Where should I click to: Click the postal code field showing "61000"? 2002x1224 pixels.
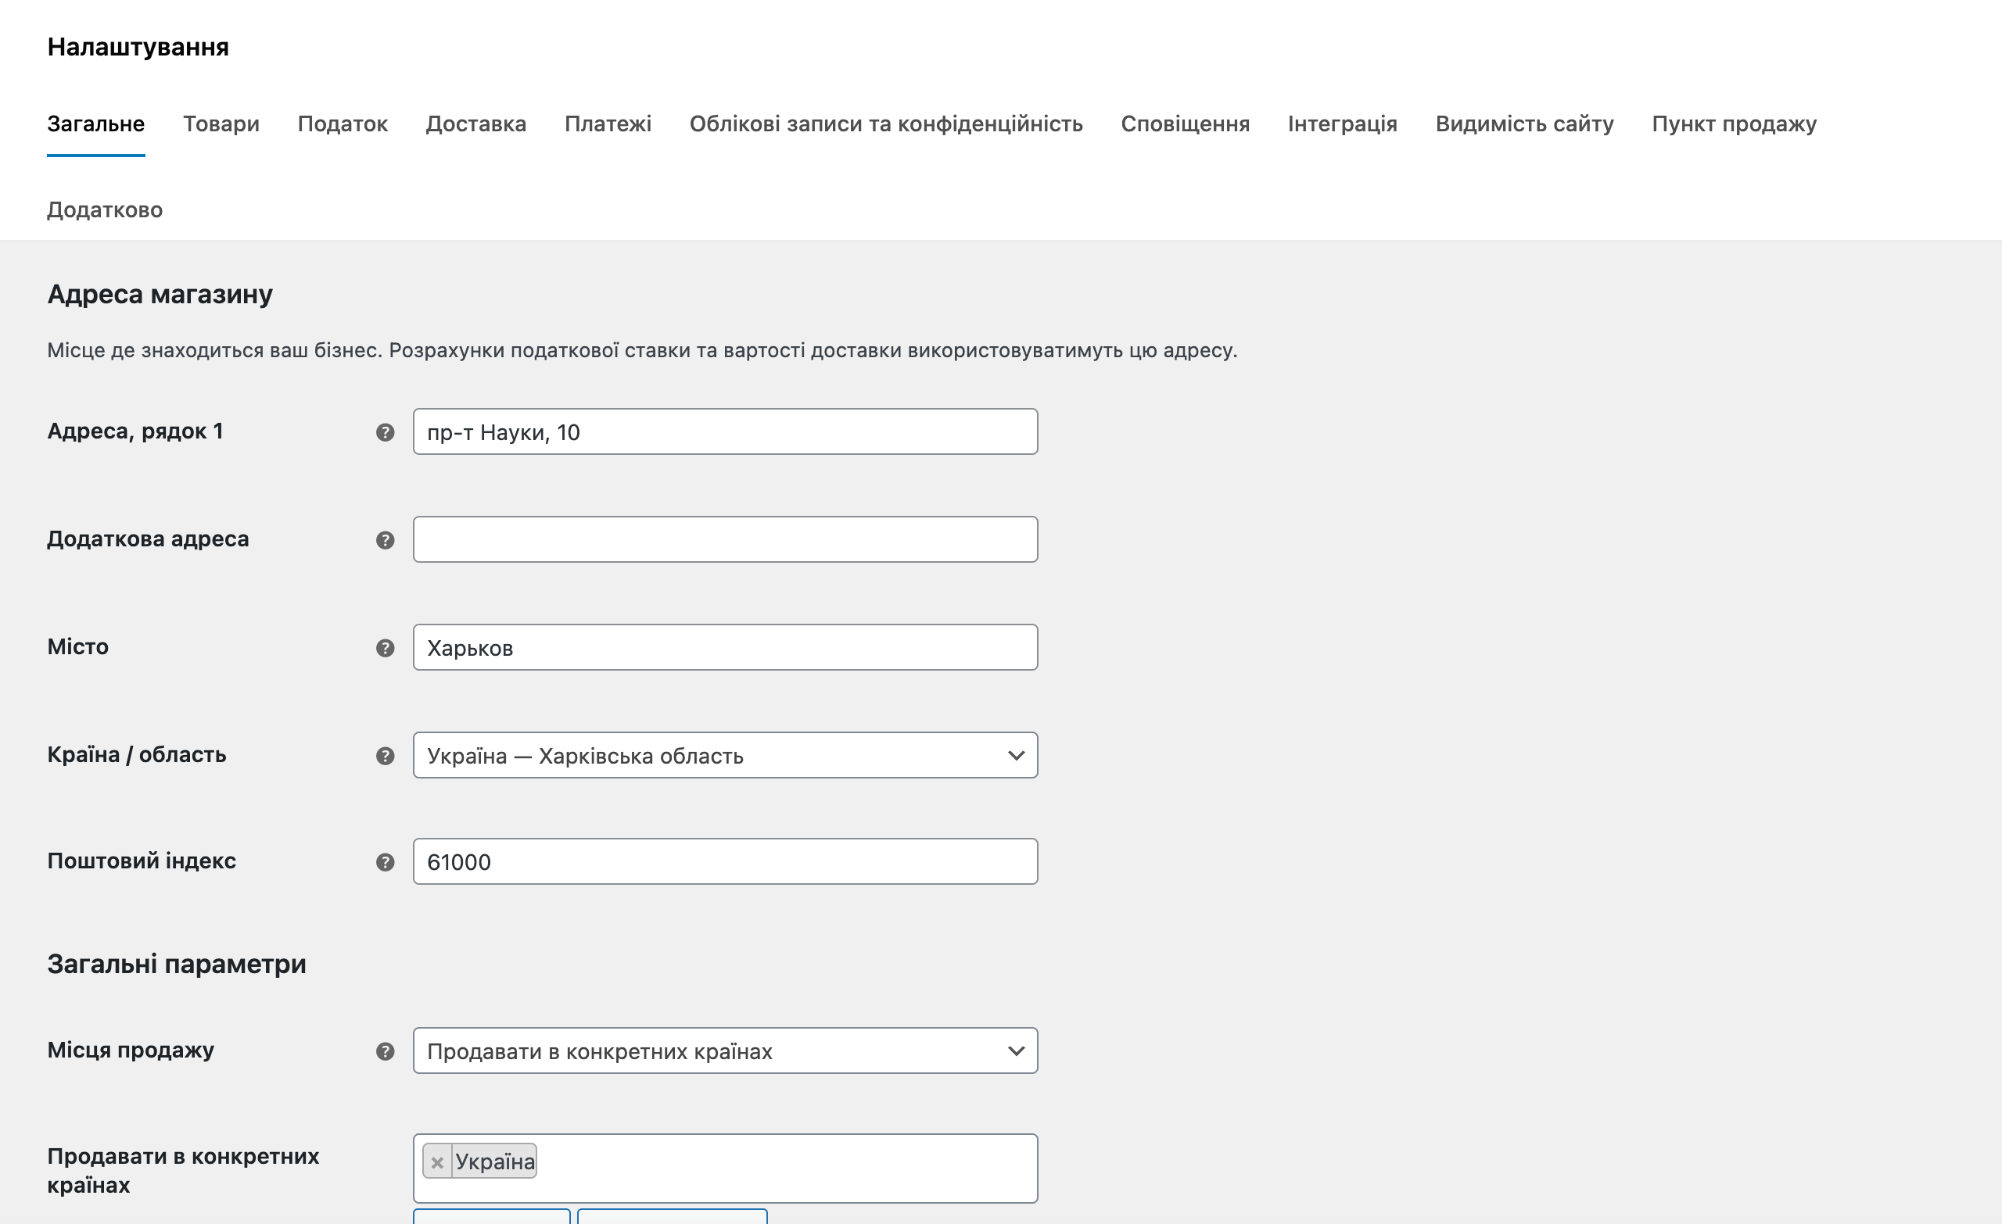click(x=725, y=862)
